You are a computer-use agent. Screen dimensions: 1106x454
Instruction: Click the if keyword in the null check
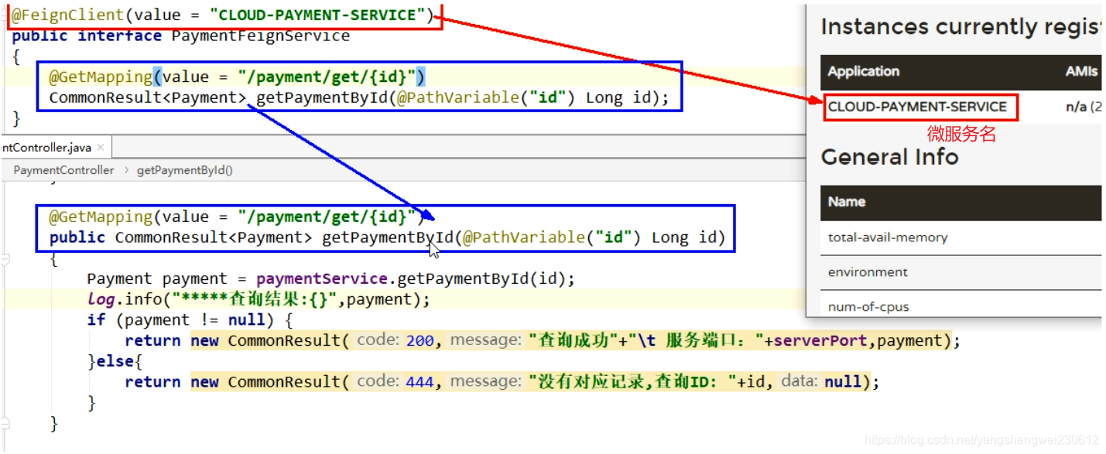coord(96,320)
